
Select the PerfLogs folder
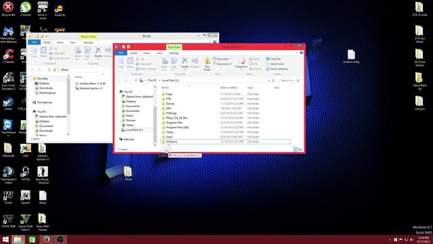[171, 113]
